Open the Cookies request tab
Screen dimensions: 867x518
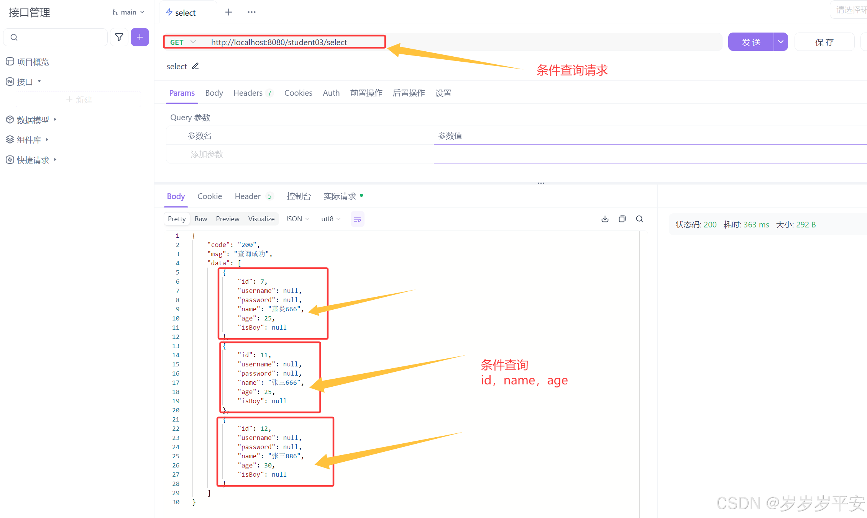point(298,93)
